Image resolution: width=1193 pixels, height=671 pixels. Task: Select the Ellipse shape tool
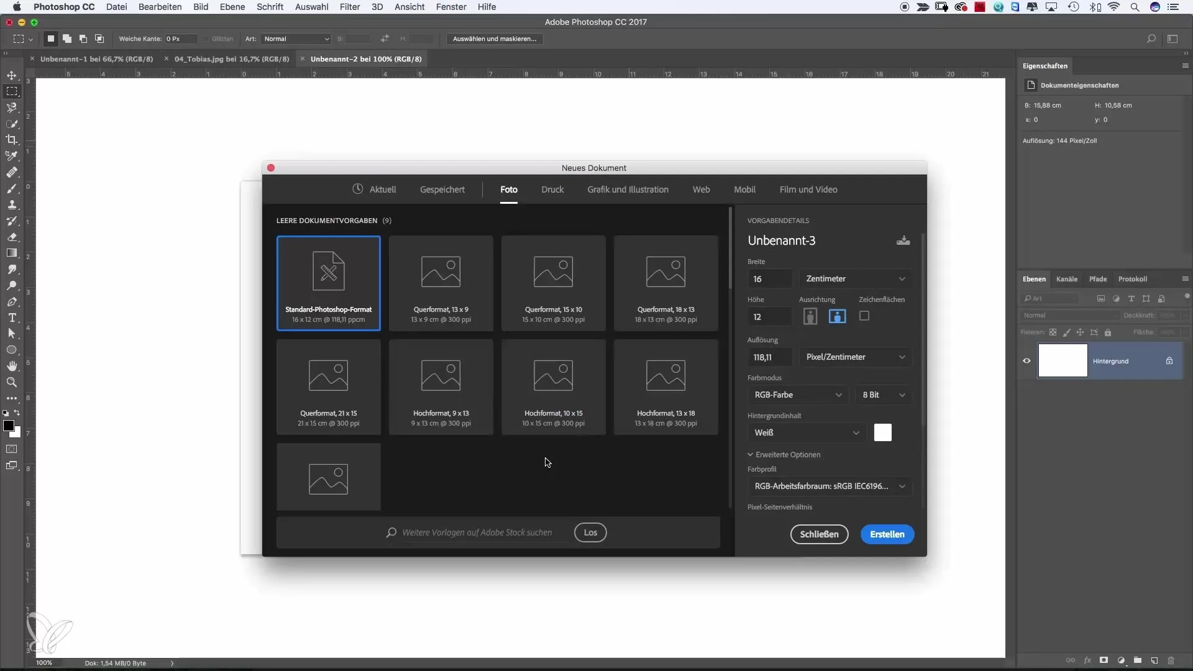coord(12,350)
